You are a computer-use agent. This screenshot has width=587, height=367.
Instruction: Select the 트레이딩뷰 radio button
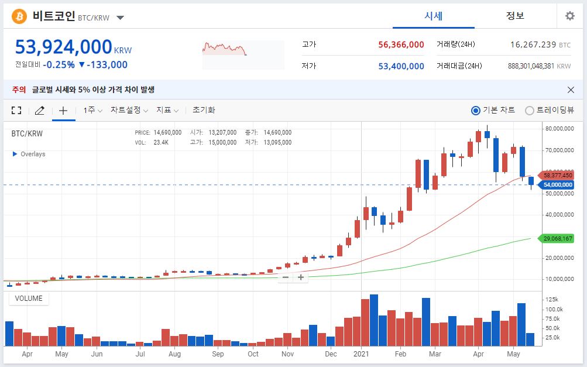pyautogui.click(x=529, y=111)
